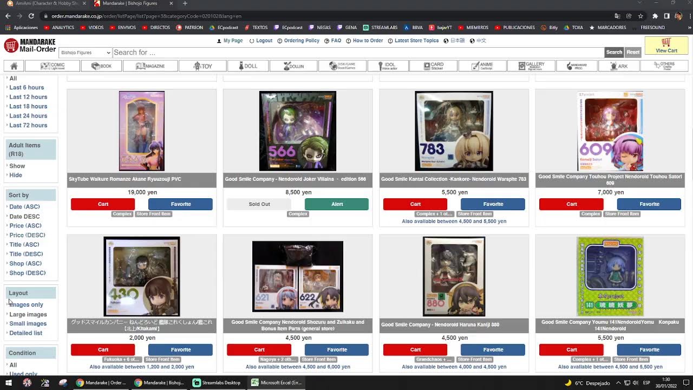Open View Cart
693x390 pixels.
(666, 45)
